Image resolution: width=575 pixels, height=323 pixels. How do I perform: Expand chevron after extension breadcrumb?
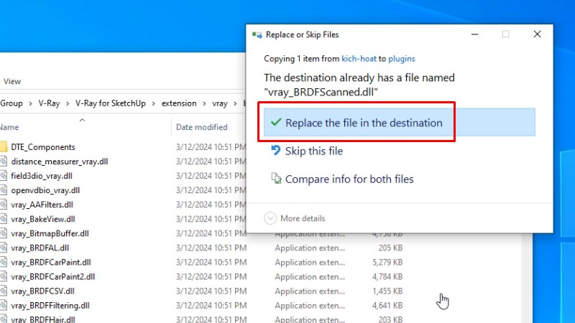coord(204,104)
